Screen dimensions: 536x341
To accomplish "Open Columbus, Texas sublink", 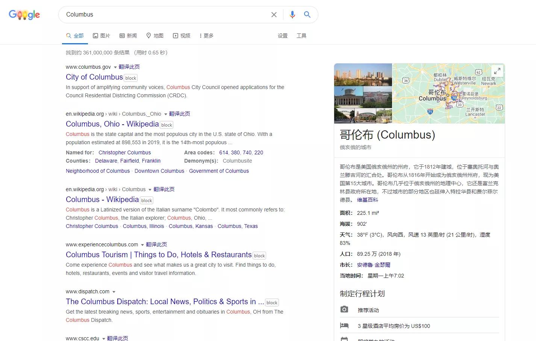I will point(238,226).
